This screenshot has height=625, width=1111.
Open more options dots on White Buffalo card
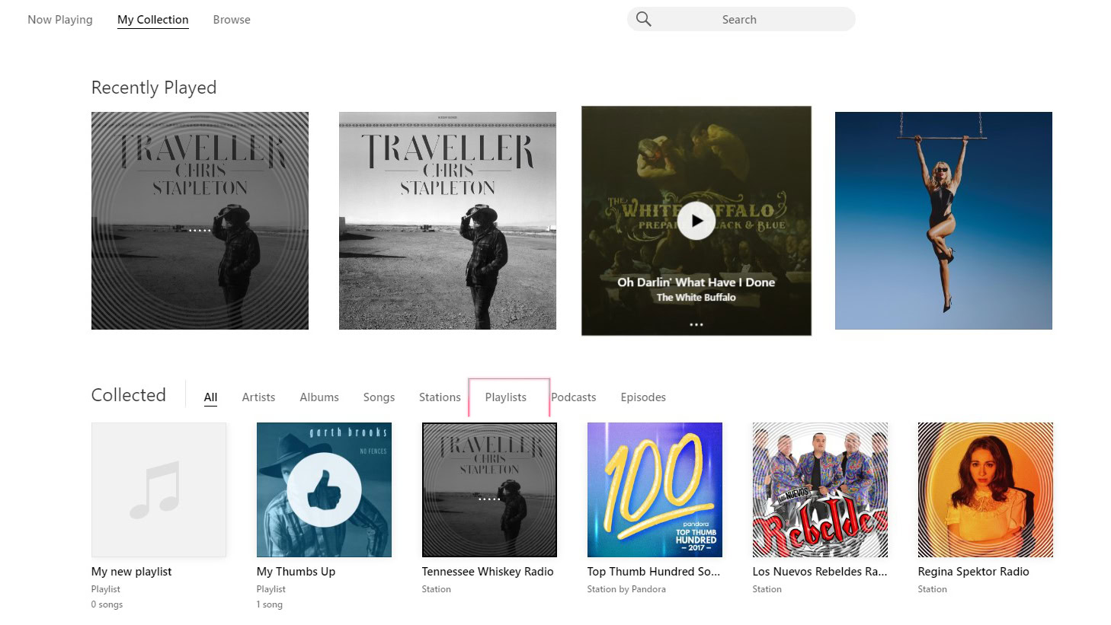(696, 324)
